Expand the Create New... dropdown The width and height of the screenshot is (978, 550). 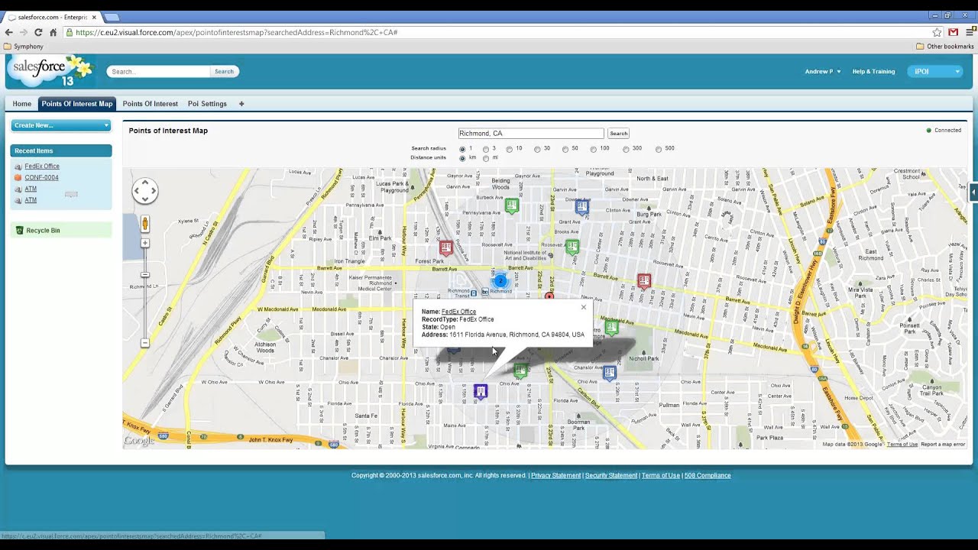point(61,125)
